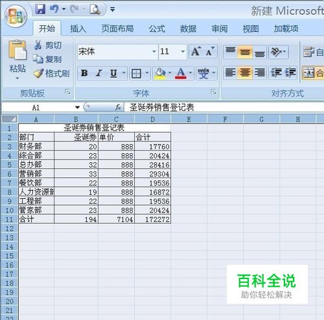The image size is (324, 320).
Task: Customize Quick Access Toolbar dropdown
Action: coord(112,9)
